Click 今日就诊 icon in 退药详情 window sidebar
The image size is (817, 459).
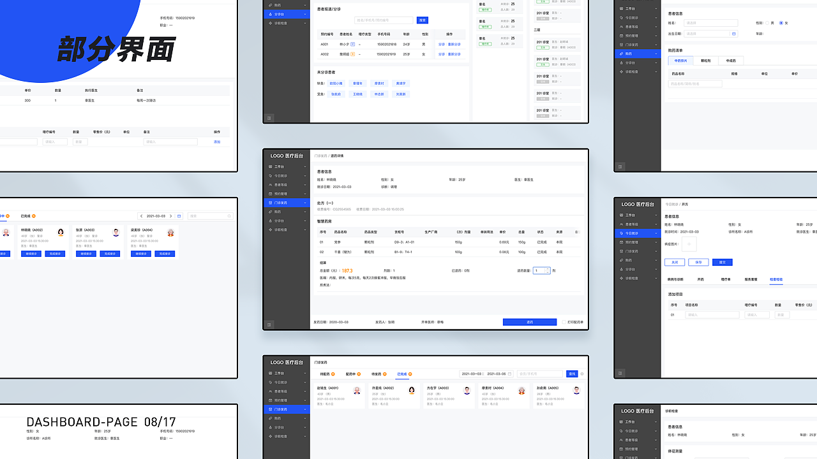[x=271, y=175]
